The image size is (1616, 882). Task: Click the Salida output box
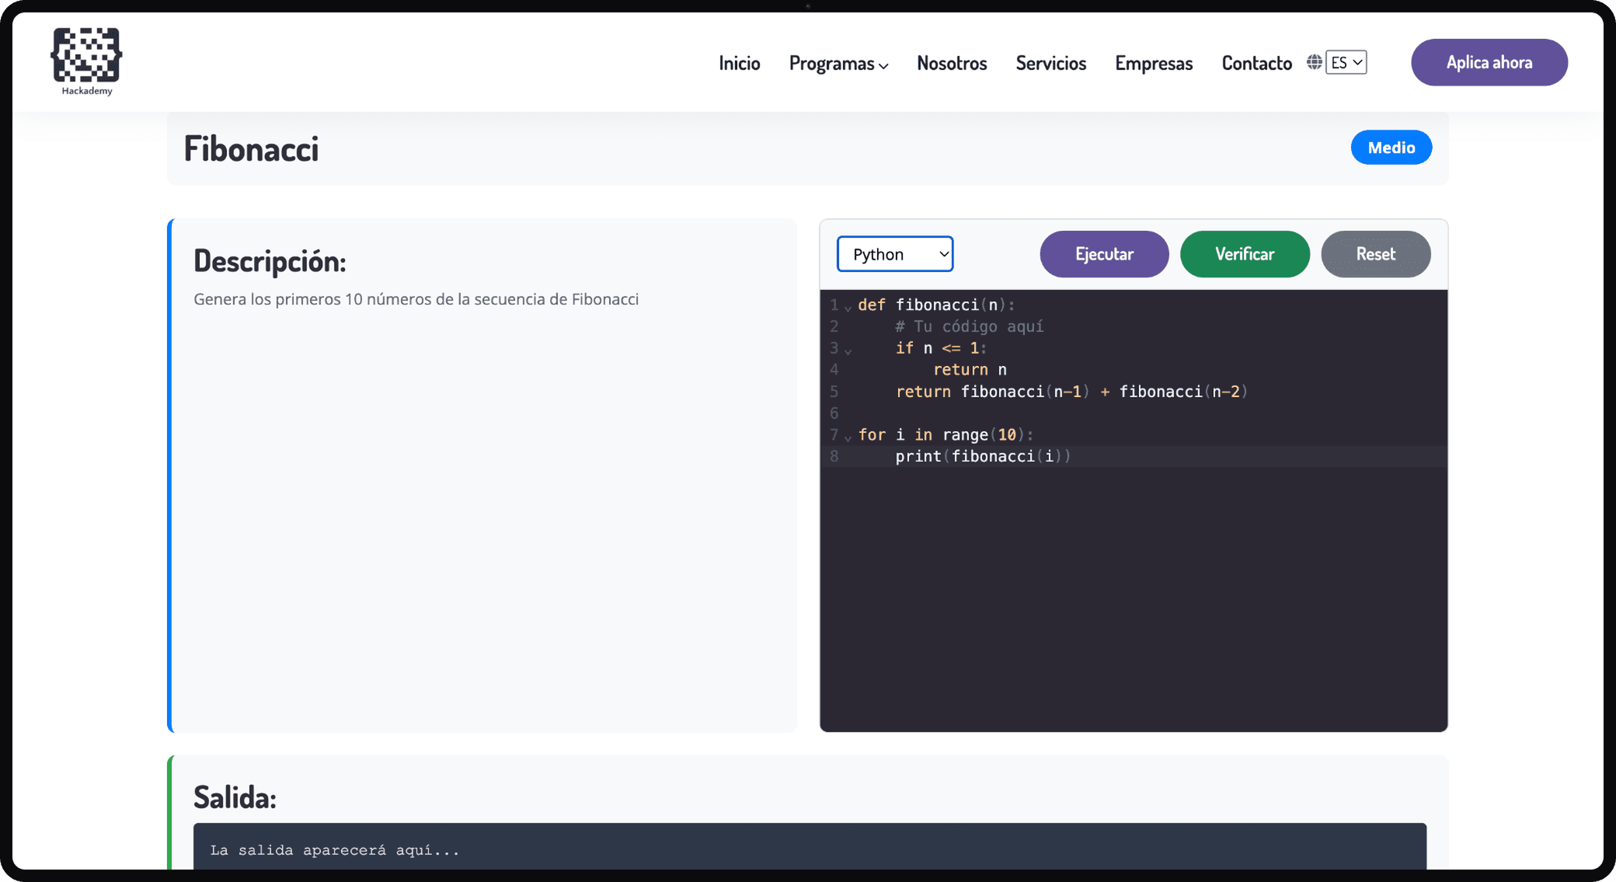point(810,849)
